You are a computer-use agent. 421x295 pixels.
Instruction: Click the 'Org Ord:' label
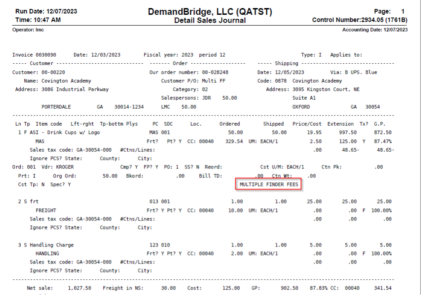coord(65,176)
